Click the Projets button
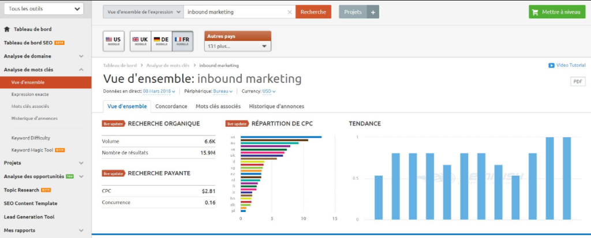591x238 pixels. [x=353, y=12]
